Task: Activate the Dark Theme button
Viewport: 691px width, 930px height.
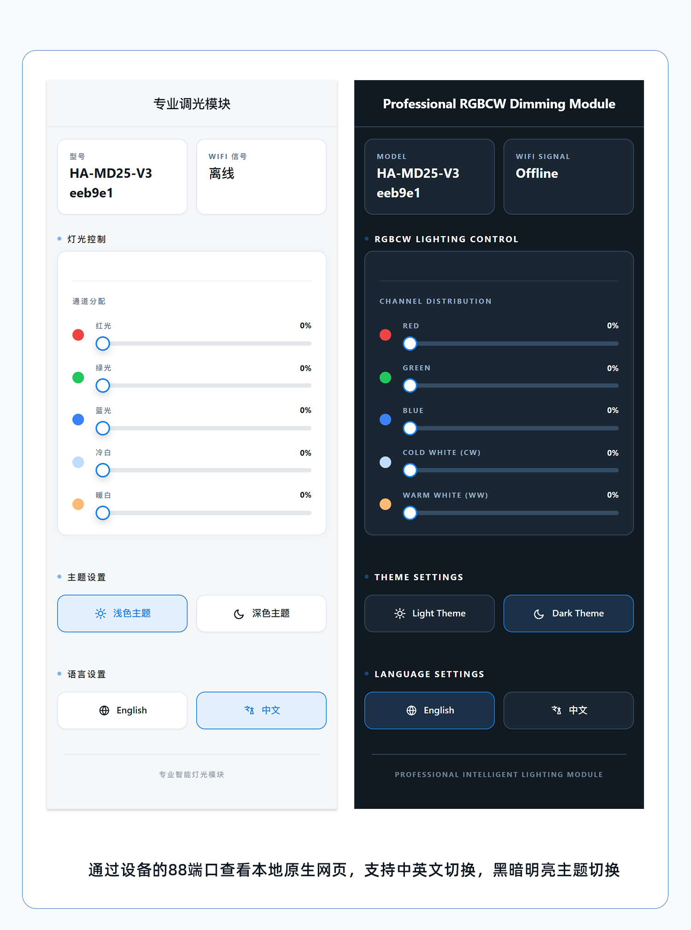Action: point(568,613)
